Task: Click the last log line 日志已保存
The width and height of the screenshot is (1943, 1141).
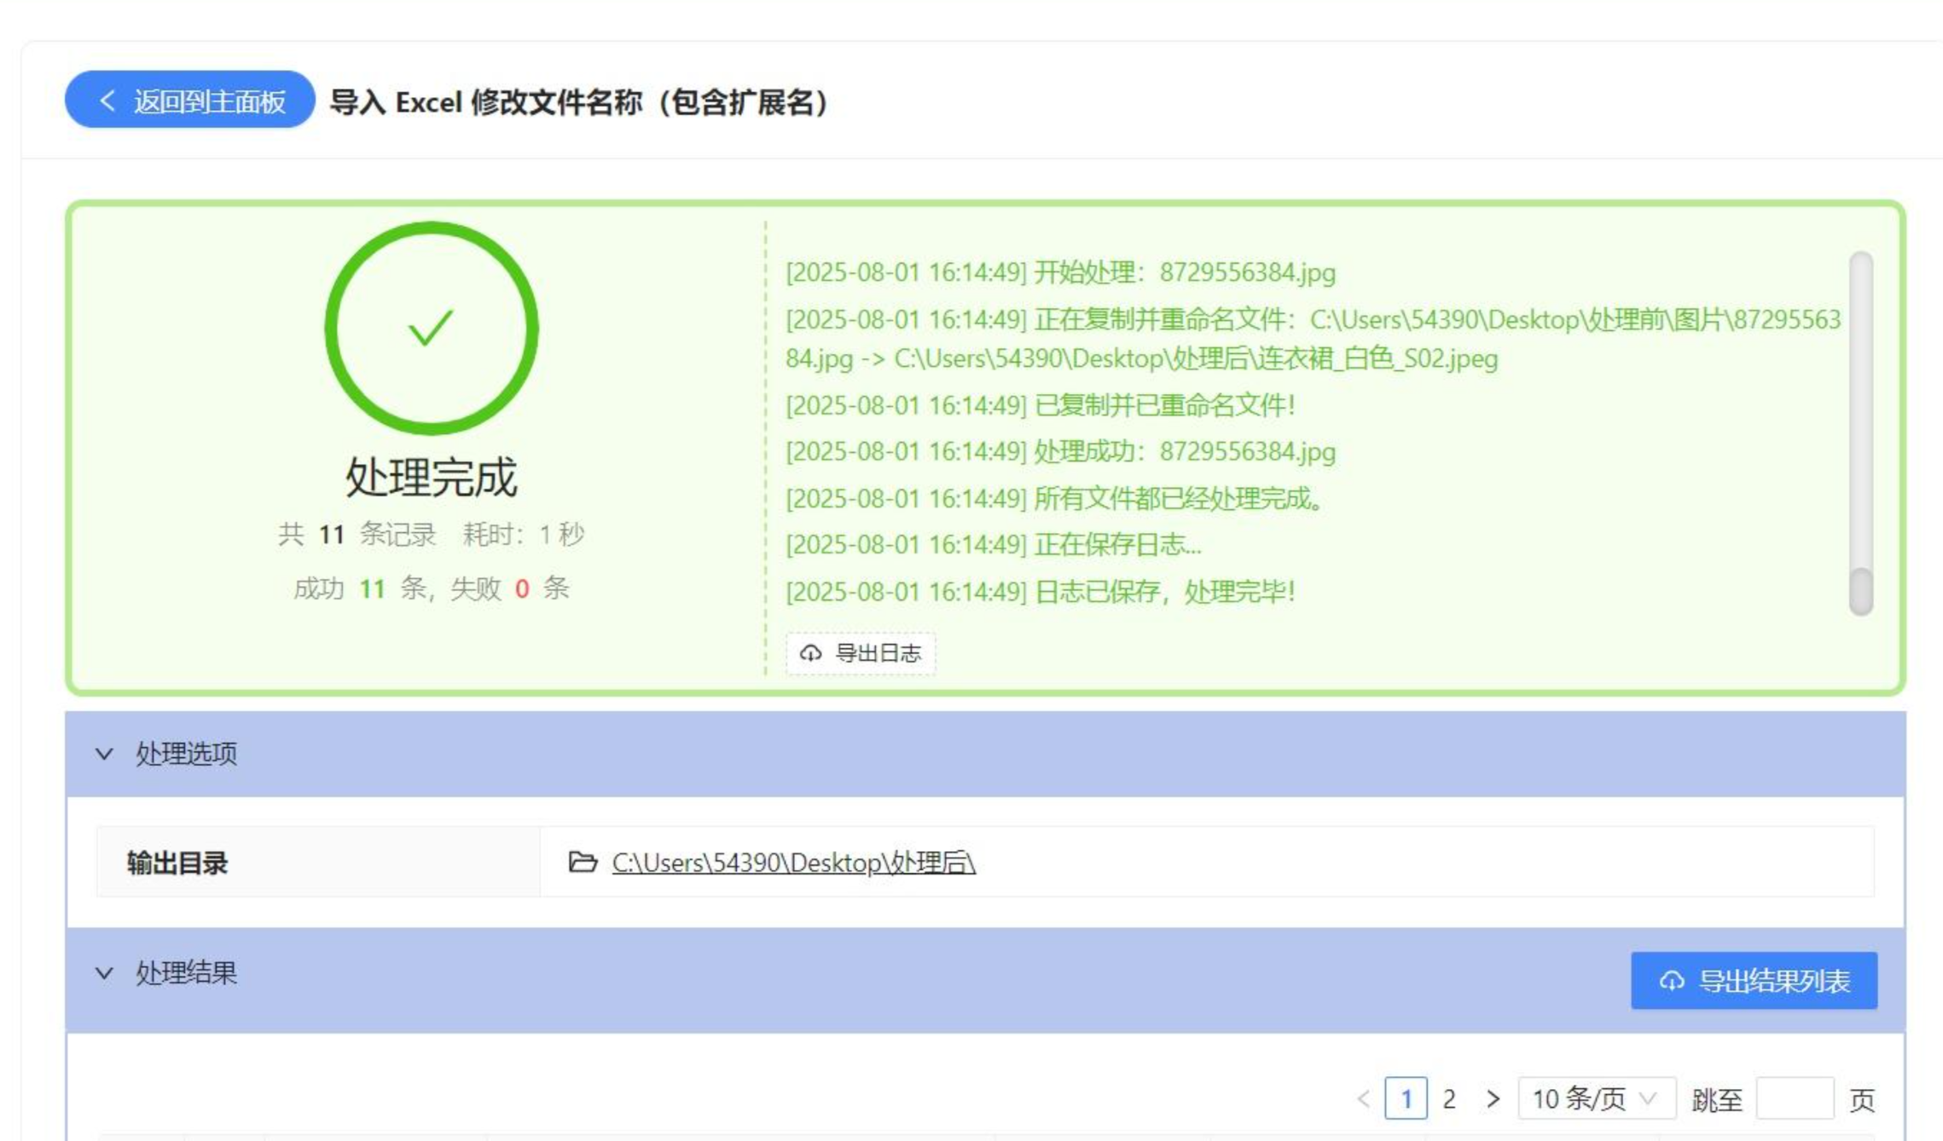Action: (x=1040, y=591)
